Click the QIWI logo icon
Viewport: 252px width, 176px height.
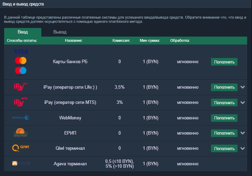[21, 148]
